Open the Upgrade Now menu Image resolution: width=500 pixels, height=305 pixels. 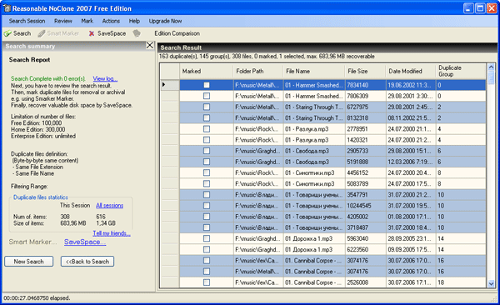point(165,21)
